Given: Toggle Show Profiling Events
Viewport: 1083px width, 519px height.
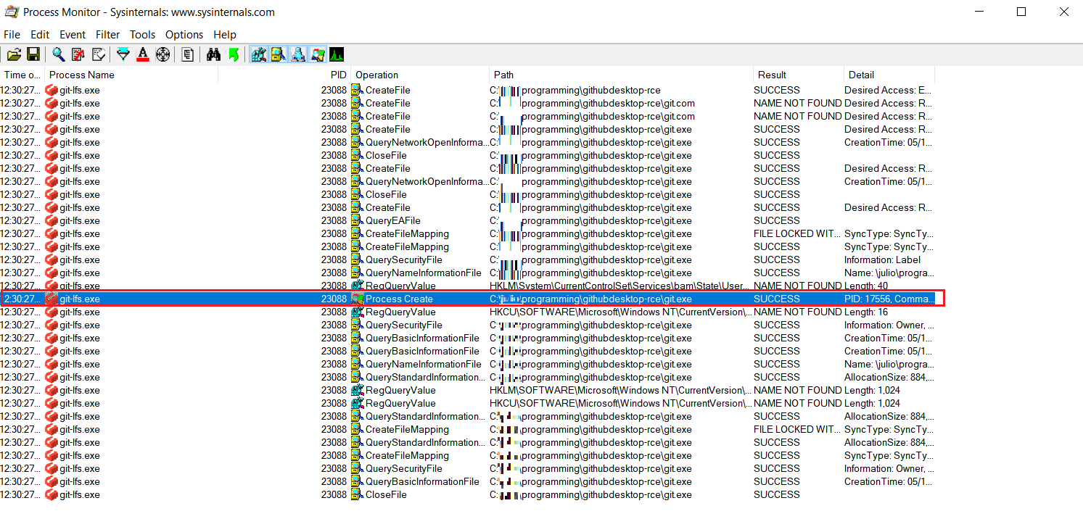Looking at the screenshot, I should click(337, 54).
